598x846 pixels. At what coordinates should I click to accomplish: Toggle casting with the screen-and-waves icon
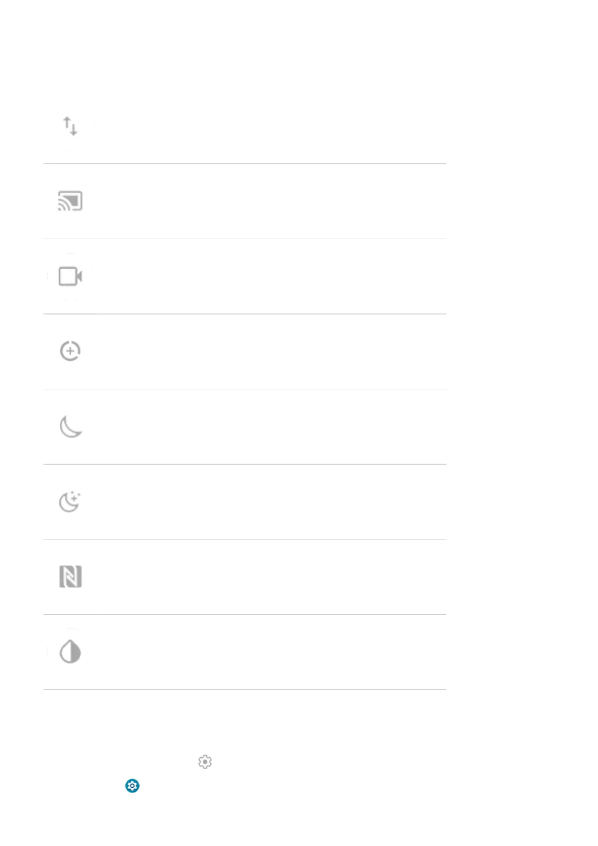click(x=70, y=201)
